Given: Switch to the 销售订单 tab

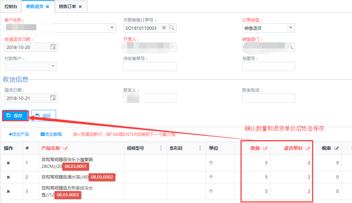Looking at the screenshot, I should [x=67, y=7].
